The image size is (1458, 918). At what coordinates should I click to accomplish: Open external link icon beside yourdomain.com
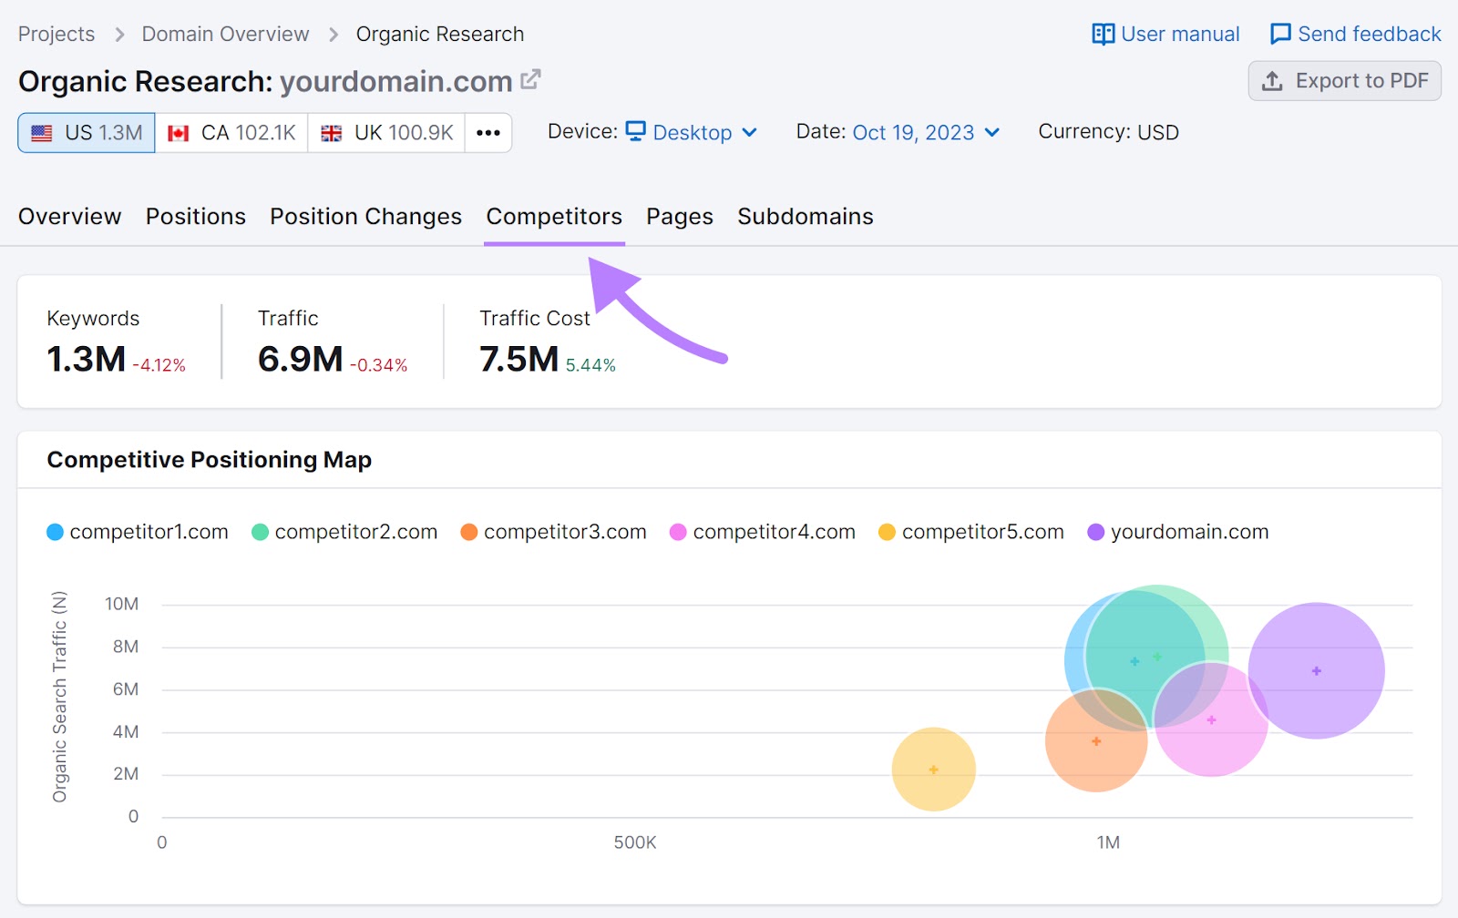coord(530,80)
